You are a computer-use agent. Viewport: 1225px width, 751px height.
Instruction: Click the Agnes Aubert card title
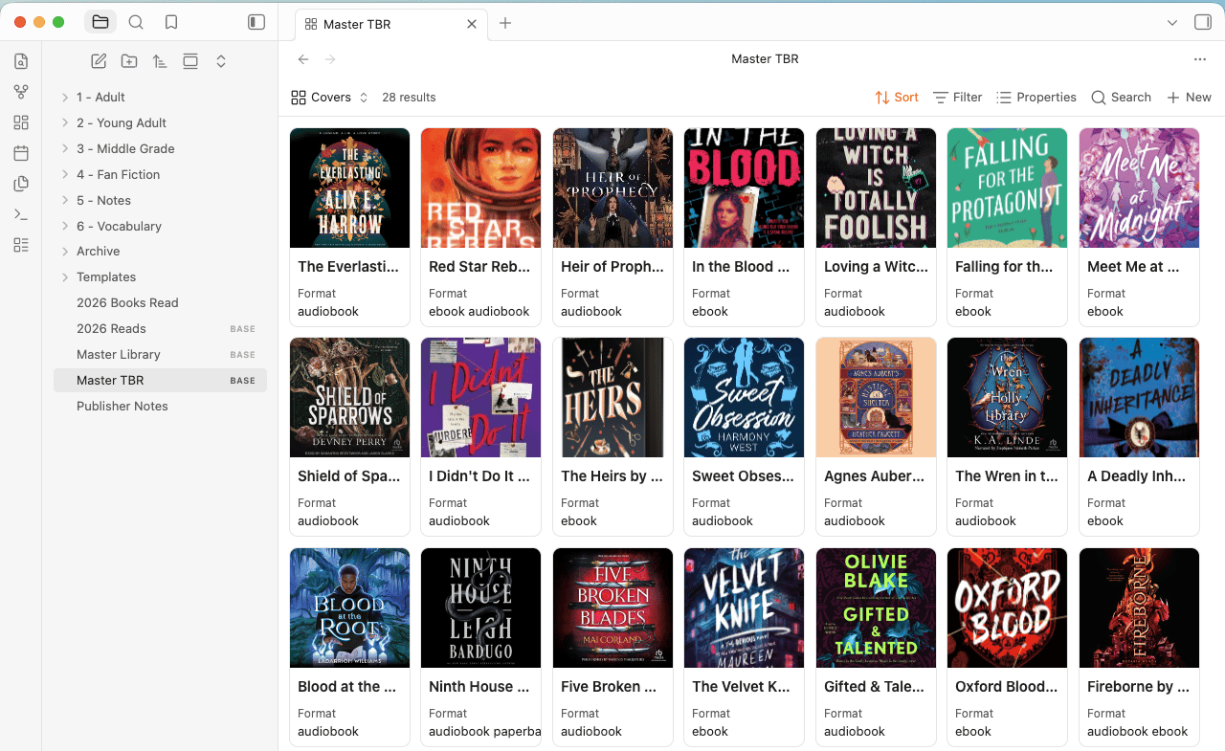click(876, 476)
